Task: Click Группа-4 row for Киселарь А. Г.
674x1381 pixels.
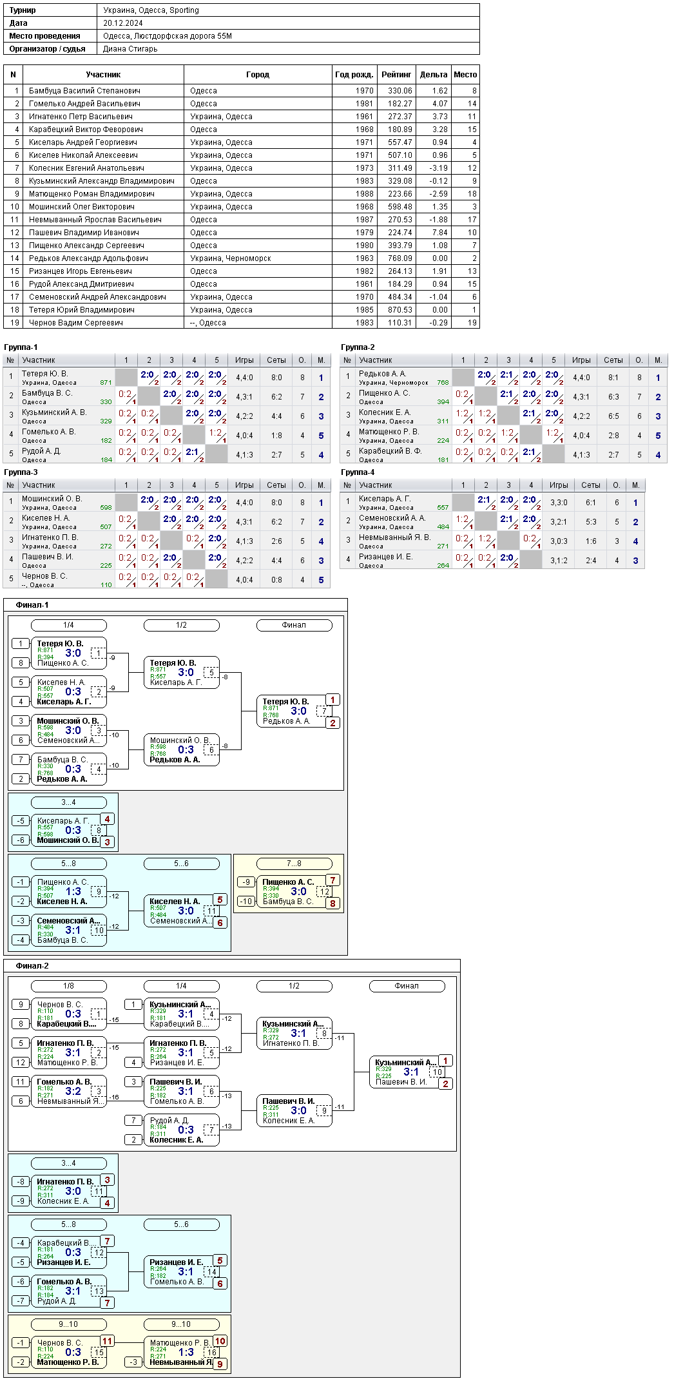Action: point(492,503)
